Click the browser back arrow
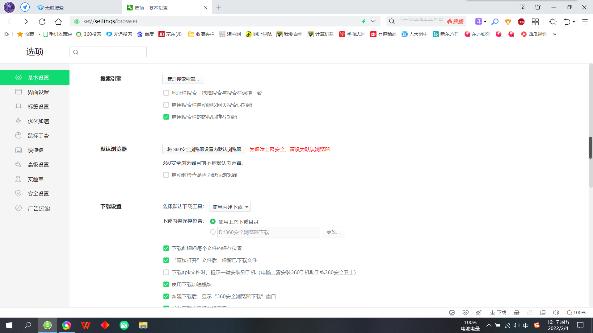This screenshot has width=593, height=333. (10, 21)
